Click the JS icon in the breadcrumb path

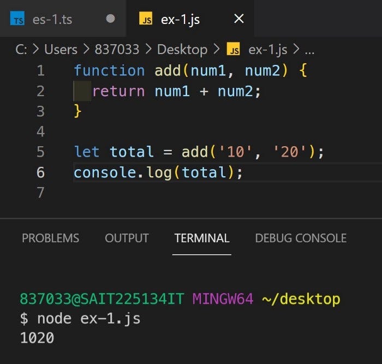234,50
